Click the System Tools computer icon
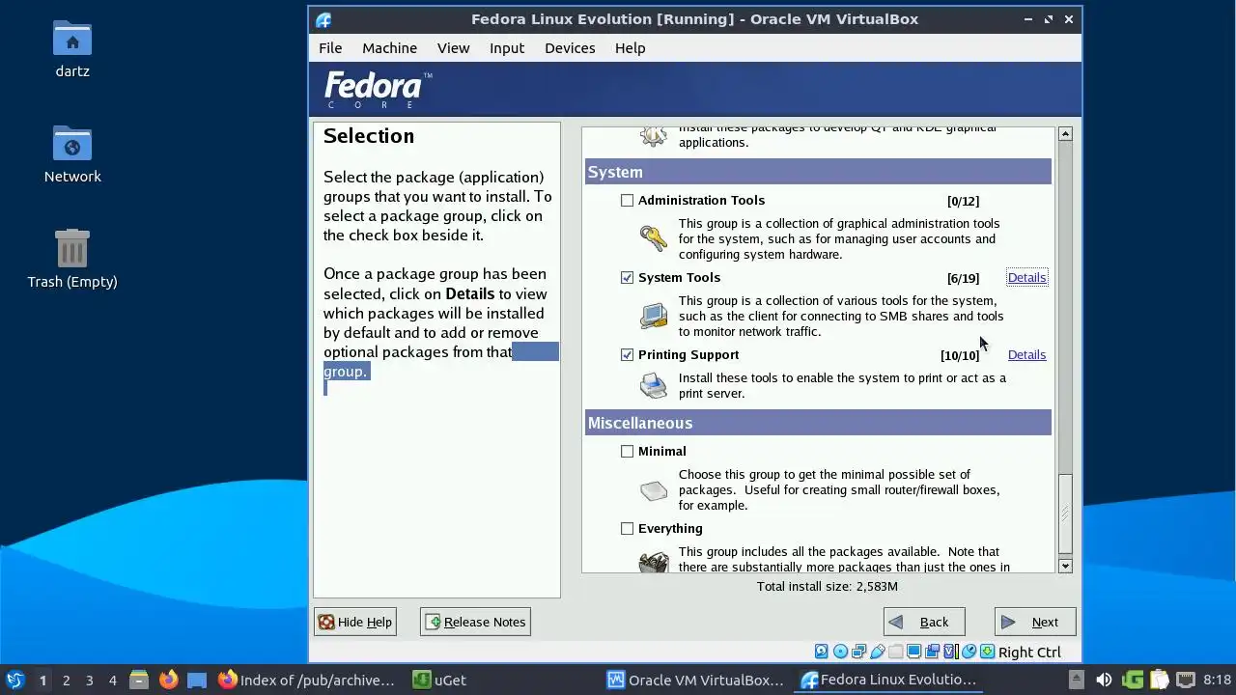 (654, 315)
